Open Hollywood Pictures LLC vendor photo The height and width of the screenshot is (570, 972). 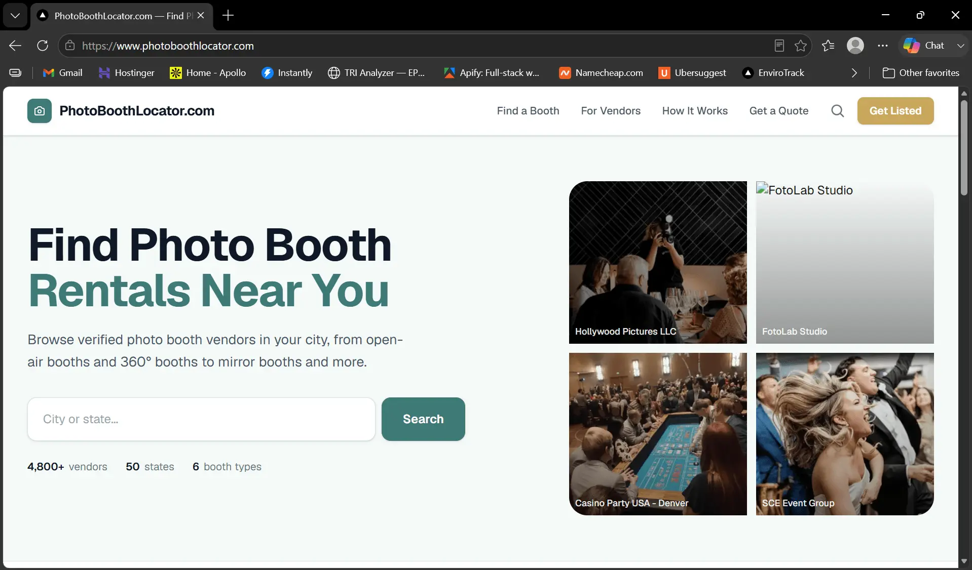click(658, 262)
